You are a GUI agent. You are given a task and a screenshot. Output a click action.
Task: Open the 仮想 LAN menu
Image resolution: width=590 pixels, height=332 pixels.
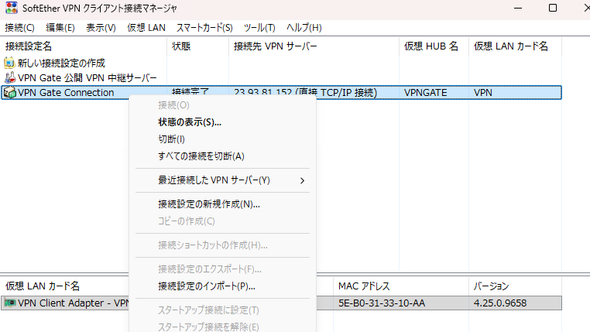pos(146,28)
